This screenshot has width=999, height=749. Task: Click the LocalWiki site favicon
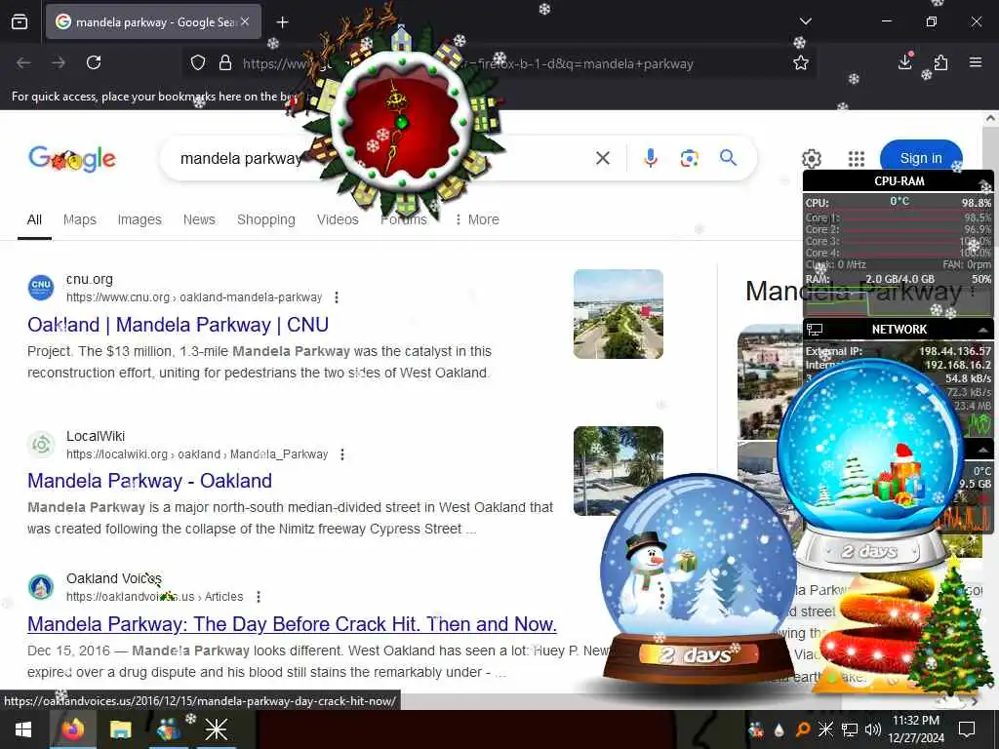click(x=41, y=444)
